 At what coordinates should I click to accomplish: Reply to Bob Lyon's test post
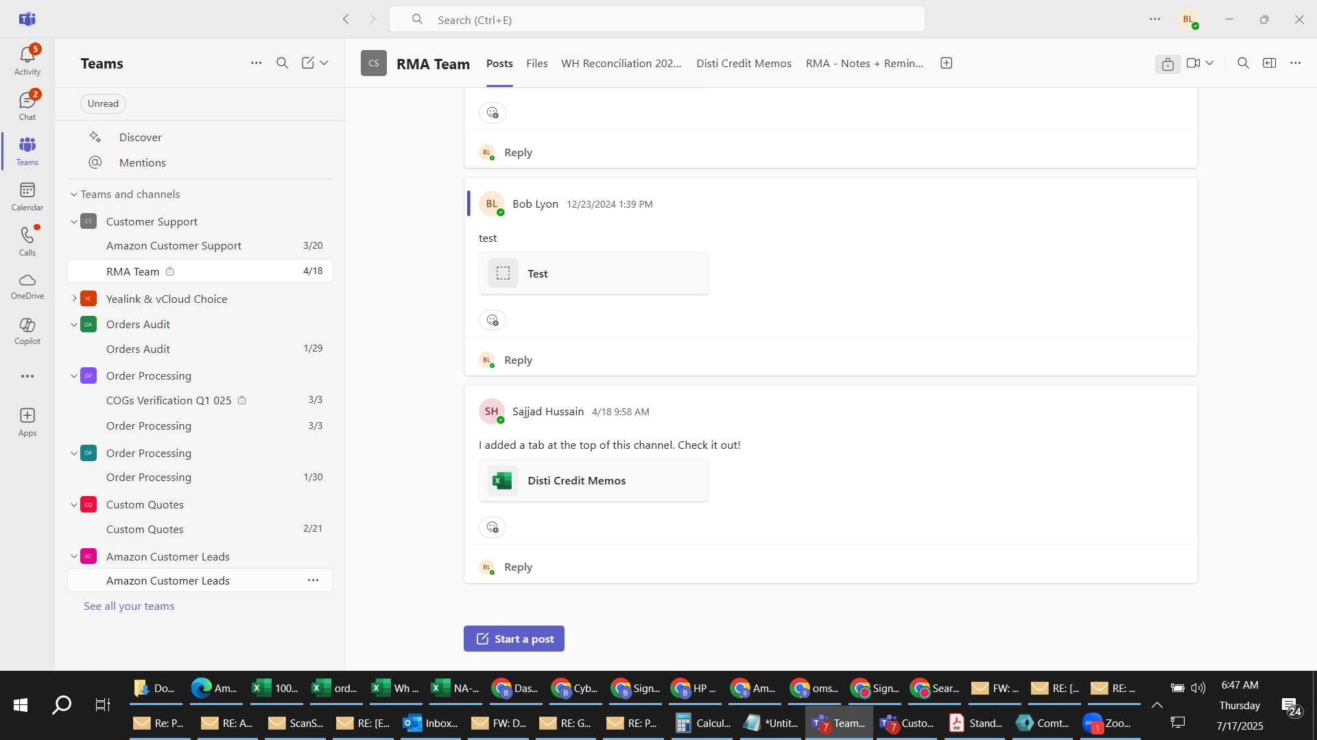(518, 360)
